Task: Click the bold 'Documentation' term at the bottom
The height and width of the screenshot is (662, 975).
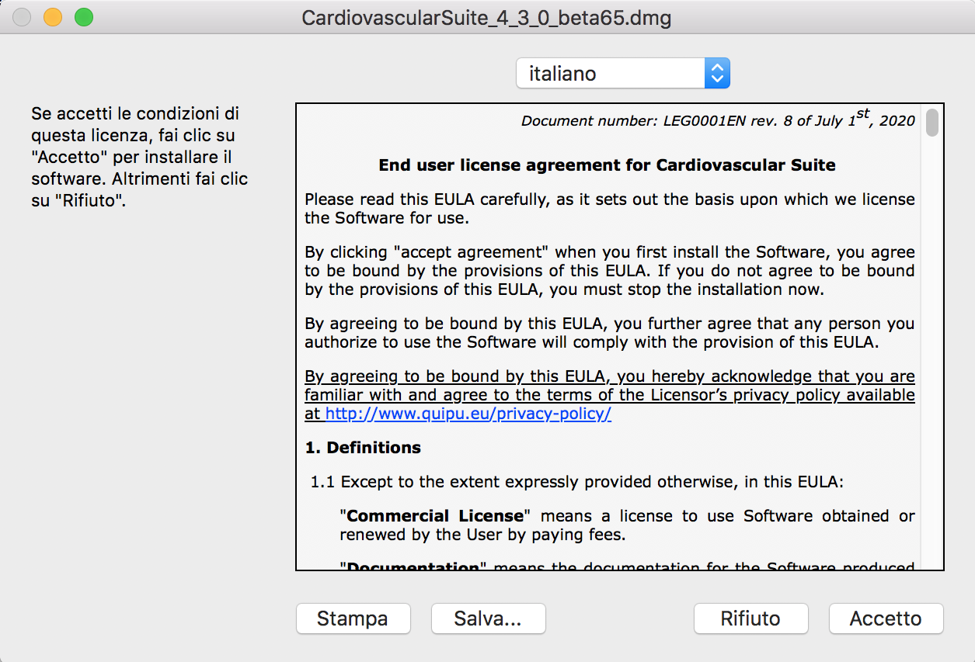Action: 413,567
